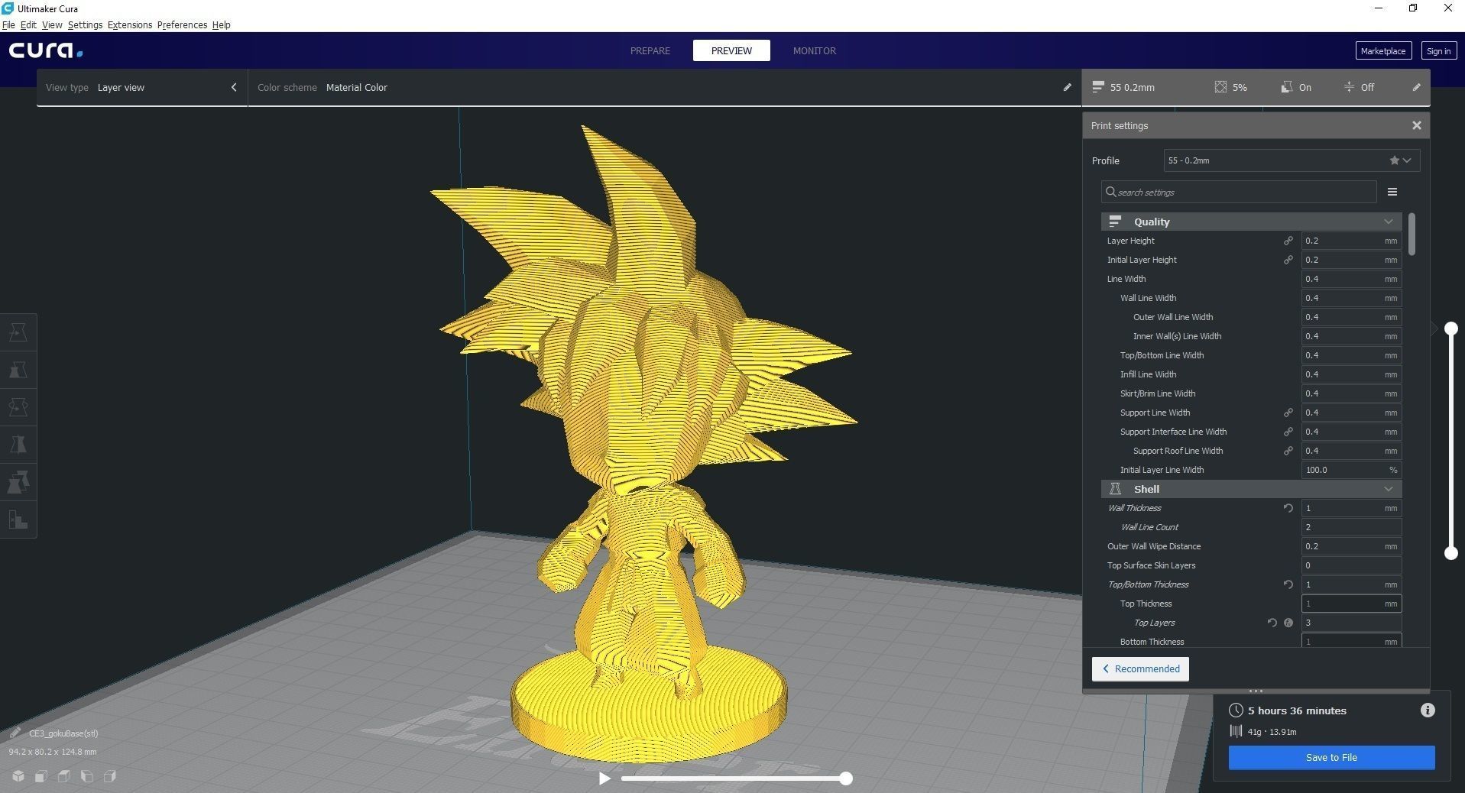Image resolution: width=1465 pixels, height=793 pixels.
Task: Reset Wall Thickness with revert arrow
Action: point(1288,508)
